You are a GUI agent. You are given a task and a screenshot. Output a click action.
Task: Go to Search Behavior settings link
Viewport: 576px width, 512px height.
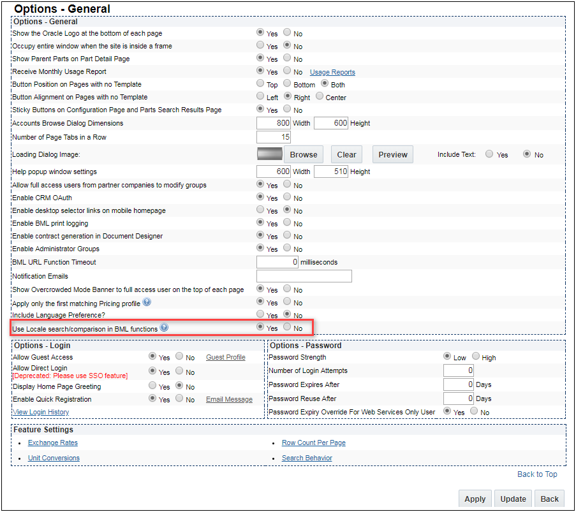pyautogui.click(x=307, y=458)
